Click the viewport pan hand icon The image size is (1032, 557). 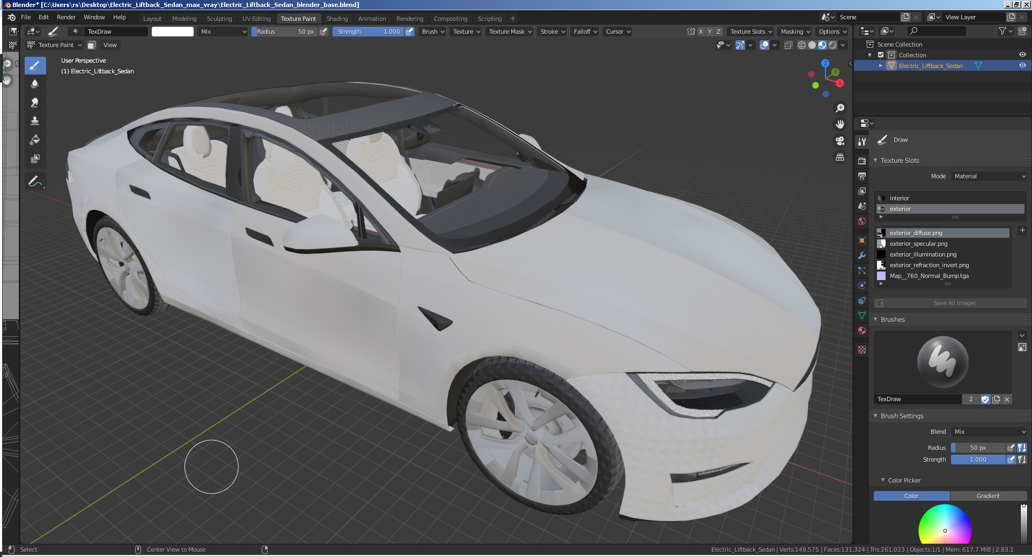coord(840,124)
